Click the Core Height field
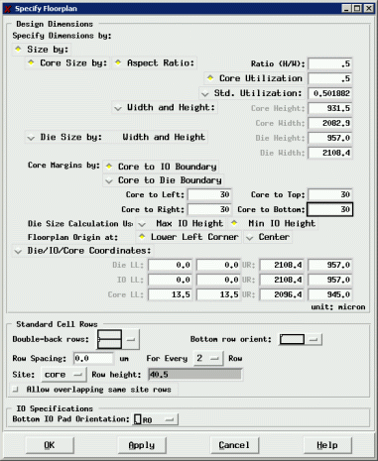Screen dimensions: 378x461 (x=330, y=108)
